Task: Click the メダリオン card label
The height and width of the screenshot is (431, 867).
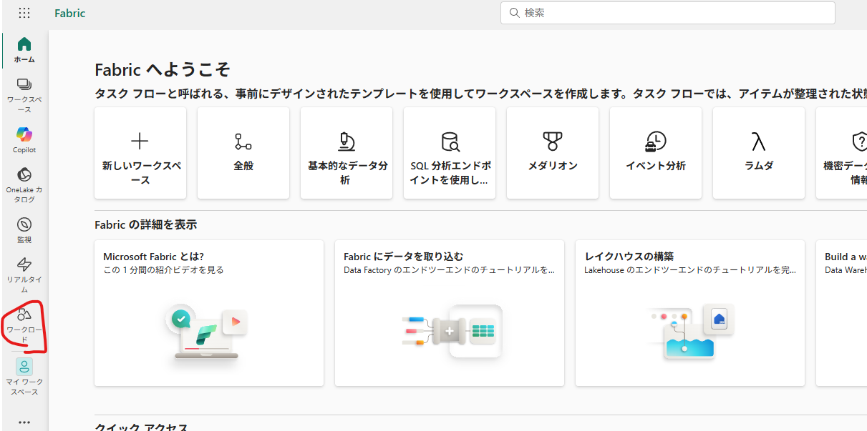Action: [x=553, y=166]
